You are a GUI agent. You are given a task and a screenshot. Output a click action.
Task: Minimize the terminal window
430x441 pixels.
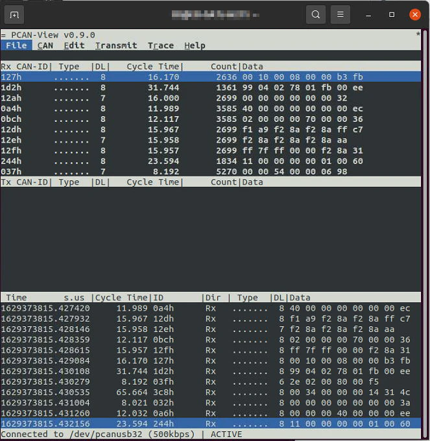pos(368,15)
